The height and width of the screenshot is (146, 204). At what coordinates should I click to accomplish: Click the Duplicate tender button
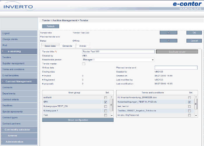click(177, 52)
